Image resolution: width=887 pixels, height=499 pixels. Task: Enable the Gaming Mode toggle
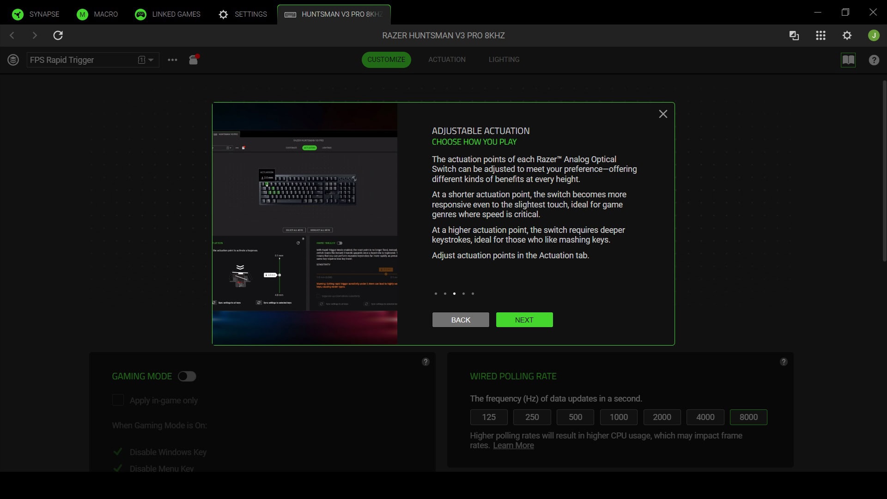click(x=187, y=376)
